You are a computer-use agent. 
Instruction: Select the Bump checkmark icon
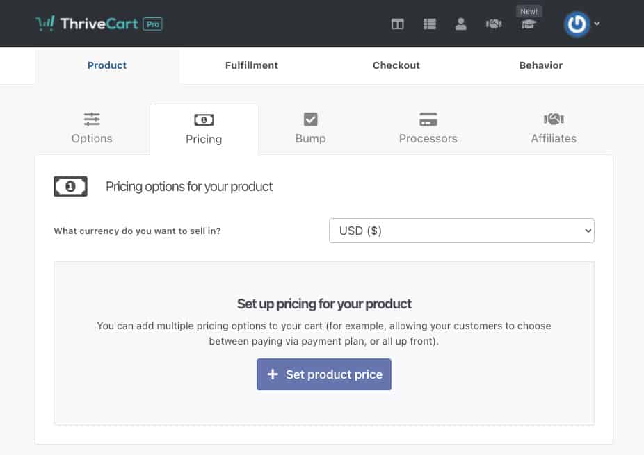310,119
